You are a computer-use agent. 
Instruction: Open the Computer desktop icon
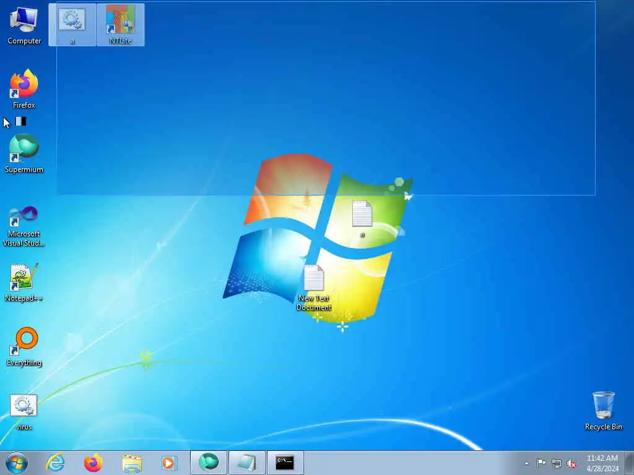[x=24, y=25]
